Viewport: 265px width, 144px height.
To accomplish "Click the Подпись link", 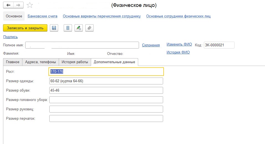I will pyautogui.click(x=11, y=37).
